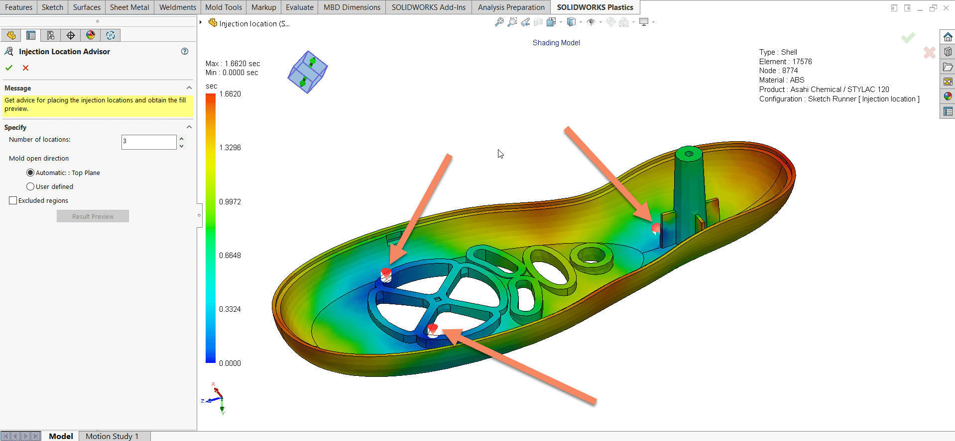This screenshot has width=955, height=441.
Task: Open the FeatureManager Design Tree tab icon
Action: click(x=11, y=35)
